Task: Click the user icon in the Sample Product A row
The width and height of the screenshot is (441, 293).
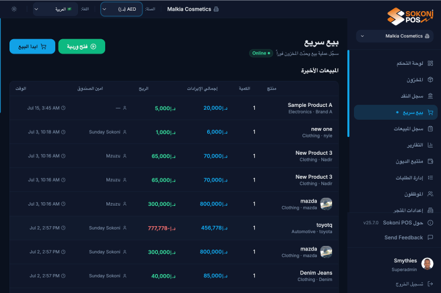Action: tap(124, 108)
